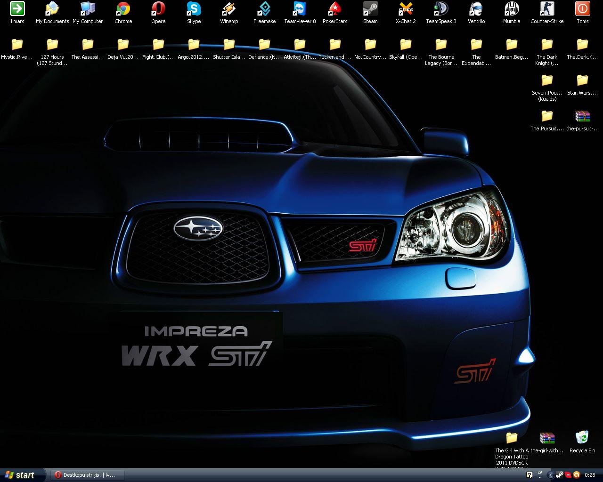The height and width of the screenshot is (482, 603).
Task: Select The.Dark.K... folder
Action: [x=582, y=49]
